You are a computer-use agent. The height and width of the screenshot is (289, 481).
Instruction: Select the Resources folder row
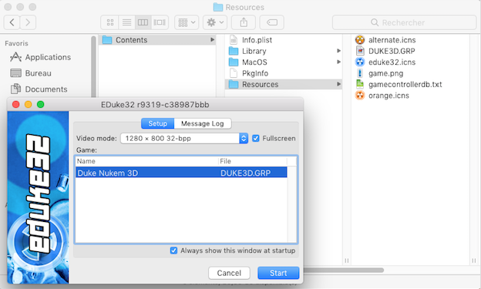tap(284, 84)
